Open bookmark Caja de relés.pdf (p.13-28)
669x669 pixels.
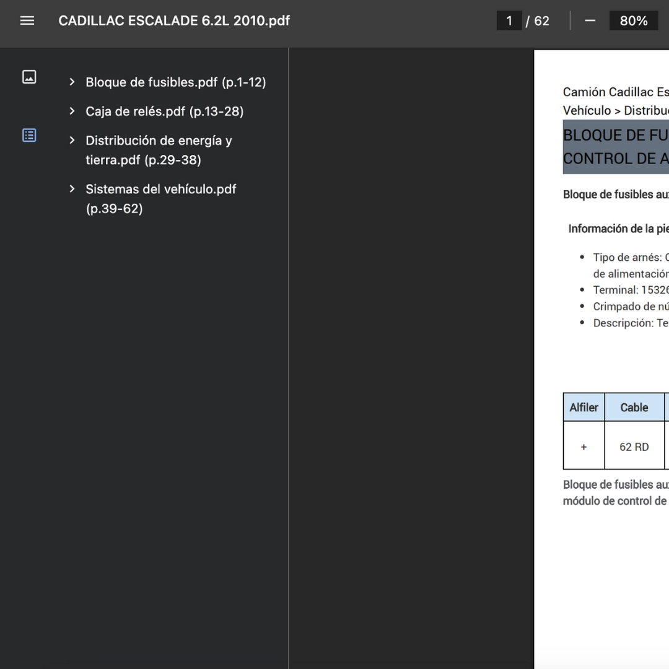165,111
